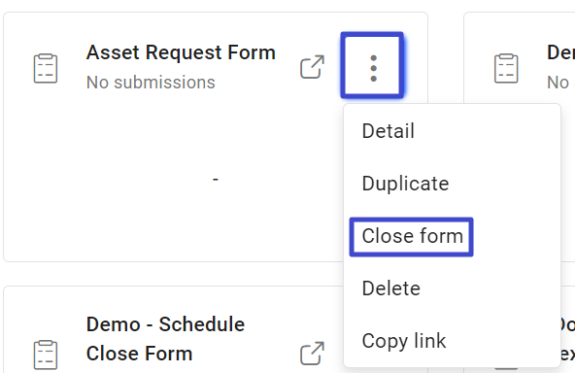Viewport: 575px width, 373px height.
Task: Open the Demo - Schedule Close Form title
Action: (165, 339)
